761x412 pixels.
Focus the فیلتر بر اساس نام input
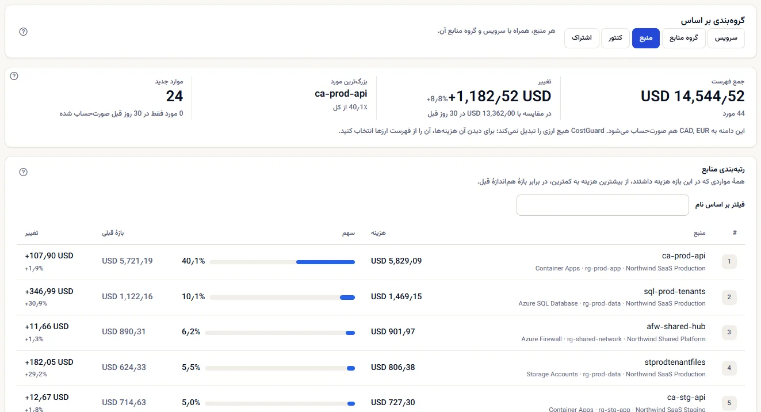coord(602,205)
